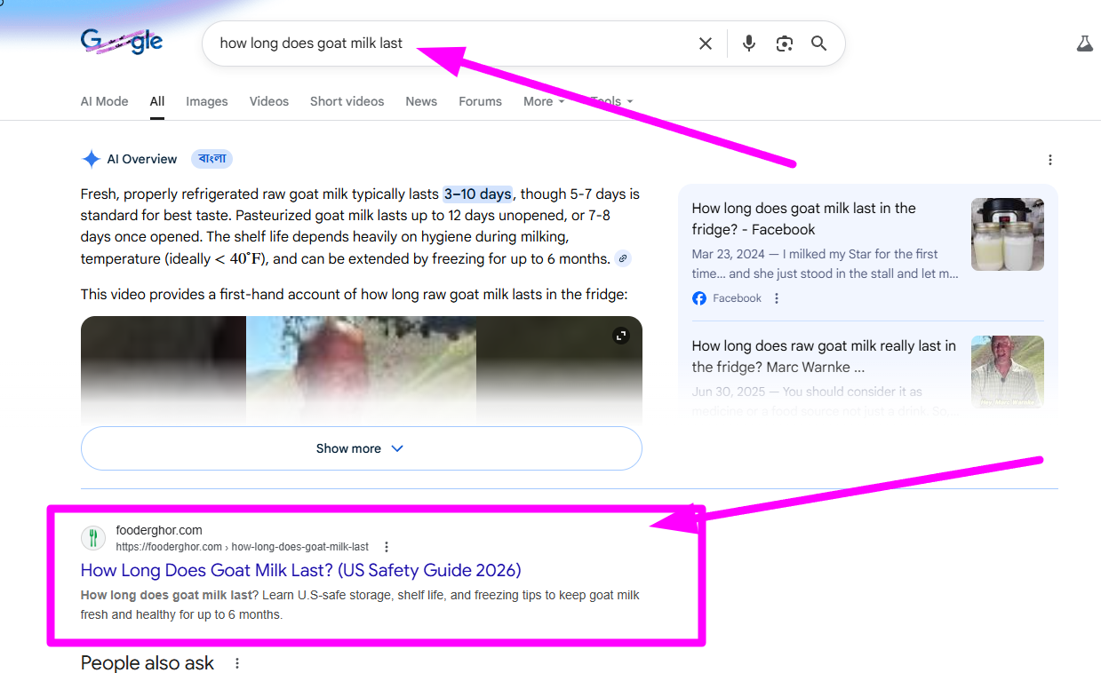Open the More search filters dropdown
Image resolution: width=1101 pixels, height=673 pixels.
pos(543,101)
